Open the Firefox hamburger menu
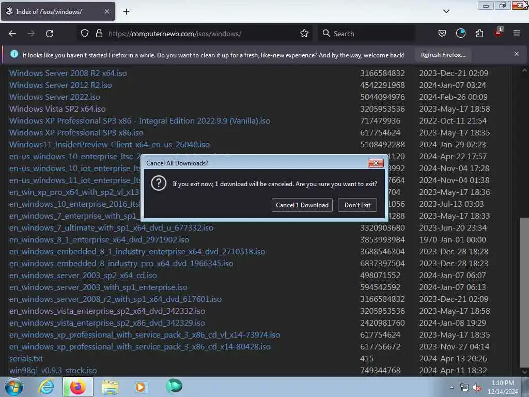Screen dimensions: 529x397 point(517,33)
